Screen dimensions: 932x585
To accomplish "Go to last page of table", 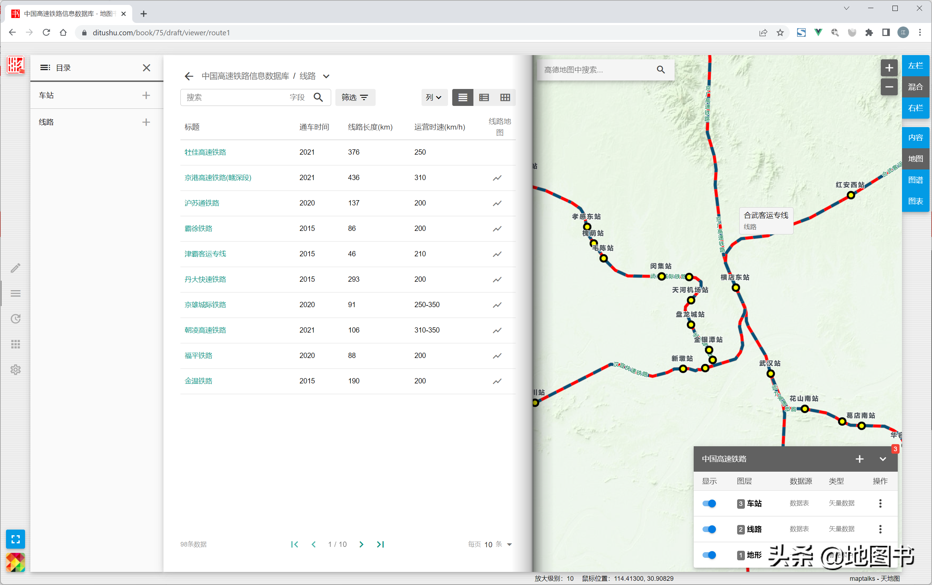I will [380, 544].
